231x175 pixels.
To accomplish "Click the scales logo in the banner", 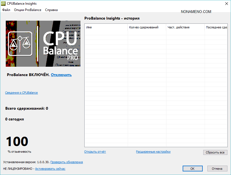I will pyautogui.click(x=20, y=44).
